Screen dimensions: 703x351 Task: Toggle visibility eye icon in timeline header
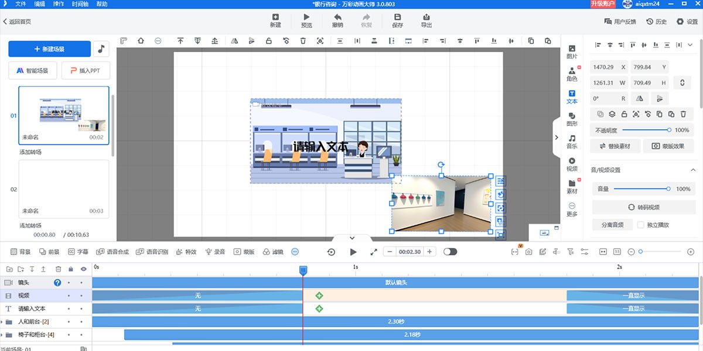pos(83,269)
